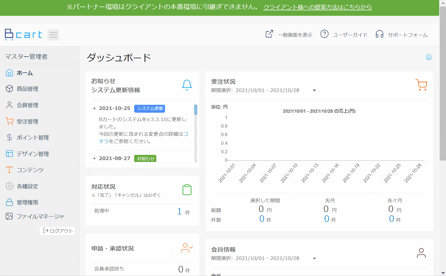The image size is (446, 276).
Task: Click the gear icon beside 各種設定
Action: pyautogui.click(x=9, y=186)
